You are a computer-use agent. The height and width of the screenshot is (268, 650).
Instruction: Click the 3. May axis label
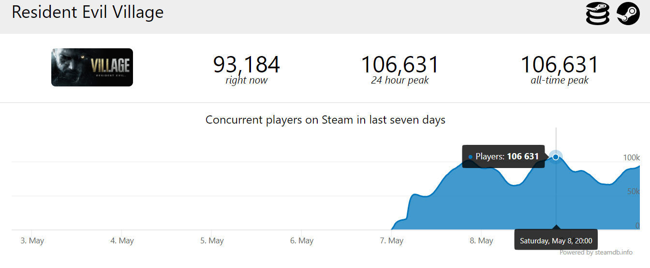(x=32, y=240)
